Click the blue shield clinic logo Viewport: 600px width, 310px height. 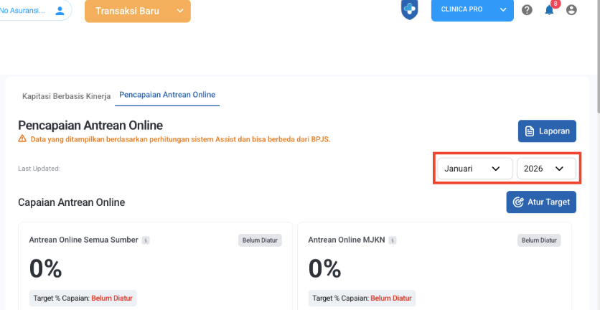pyautogui.click(x=409, y=10)
